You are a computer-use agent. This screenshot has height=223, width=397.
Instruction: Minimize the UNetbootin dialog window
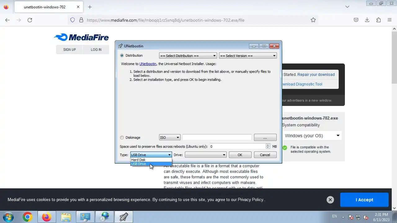tap(254, 46)
